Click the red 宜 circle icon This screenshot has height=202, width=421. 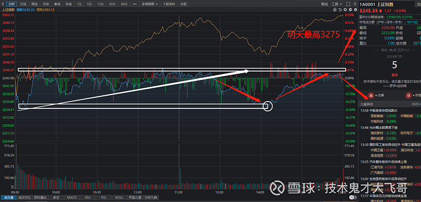[x=371, y=95]
